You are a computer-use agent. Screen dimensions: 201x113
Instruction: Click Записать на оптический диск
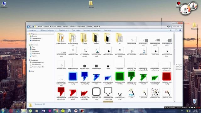click(x=92, y=30)
